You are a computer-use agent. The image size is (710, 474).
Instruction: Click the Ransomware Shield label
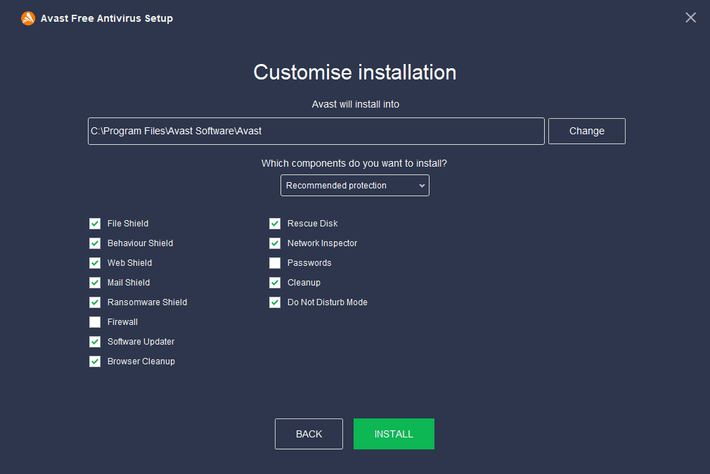147,302
